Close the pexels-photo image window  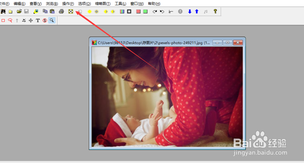point(238,42)
